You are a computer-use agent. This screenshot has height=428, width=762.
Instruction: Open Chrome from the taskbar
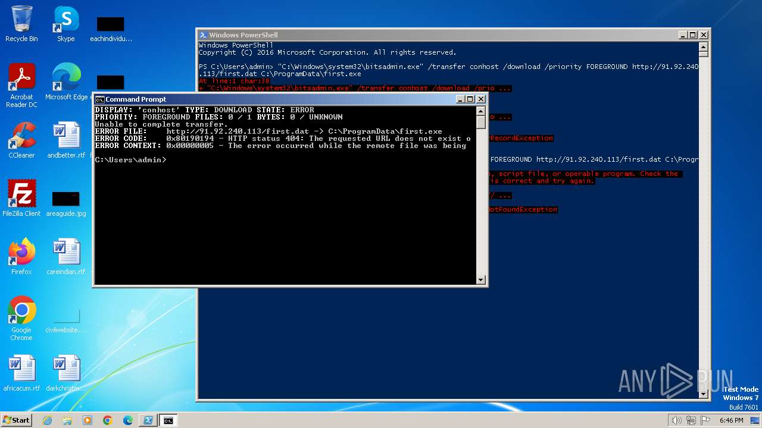pos(108,420)
